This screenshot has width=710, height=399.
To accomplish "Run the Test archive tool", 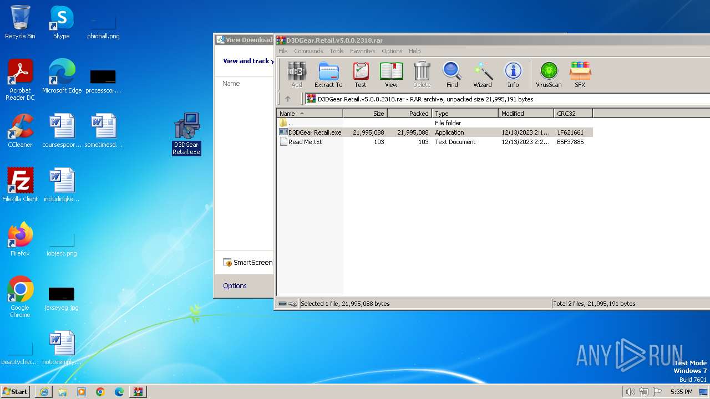I will coord(361,75).
